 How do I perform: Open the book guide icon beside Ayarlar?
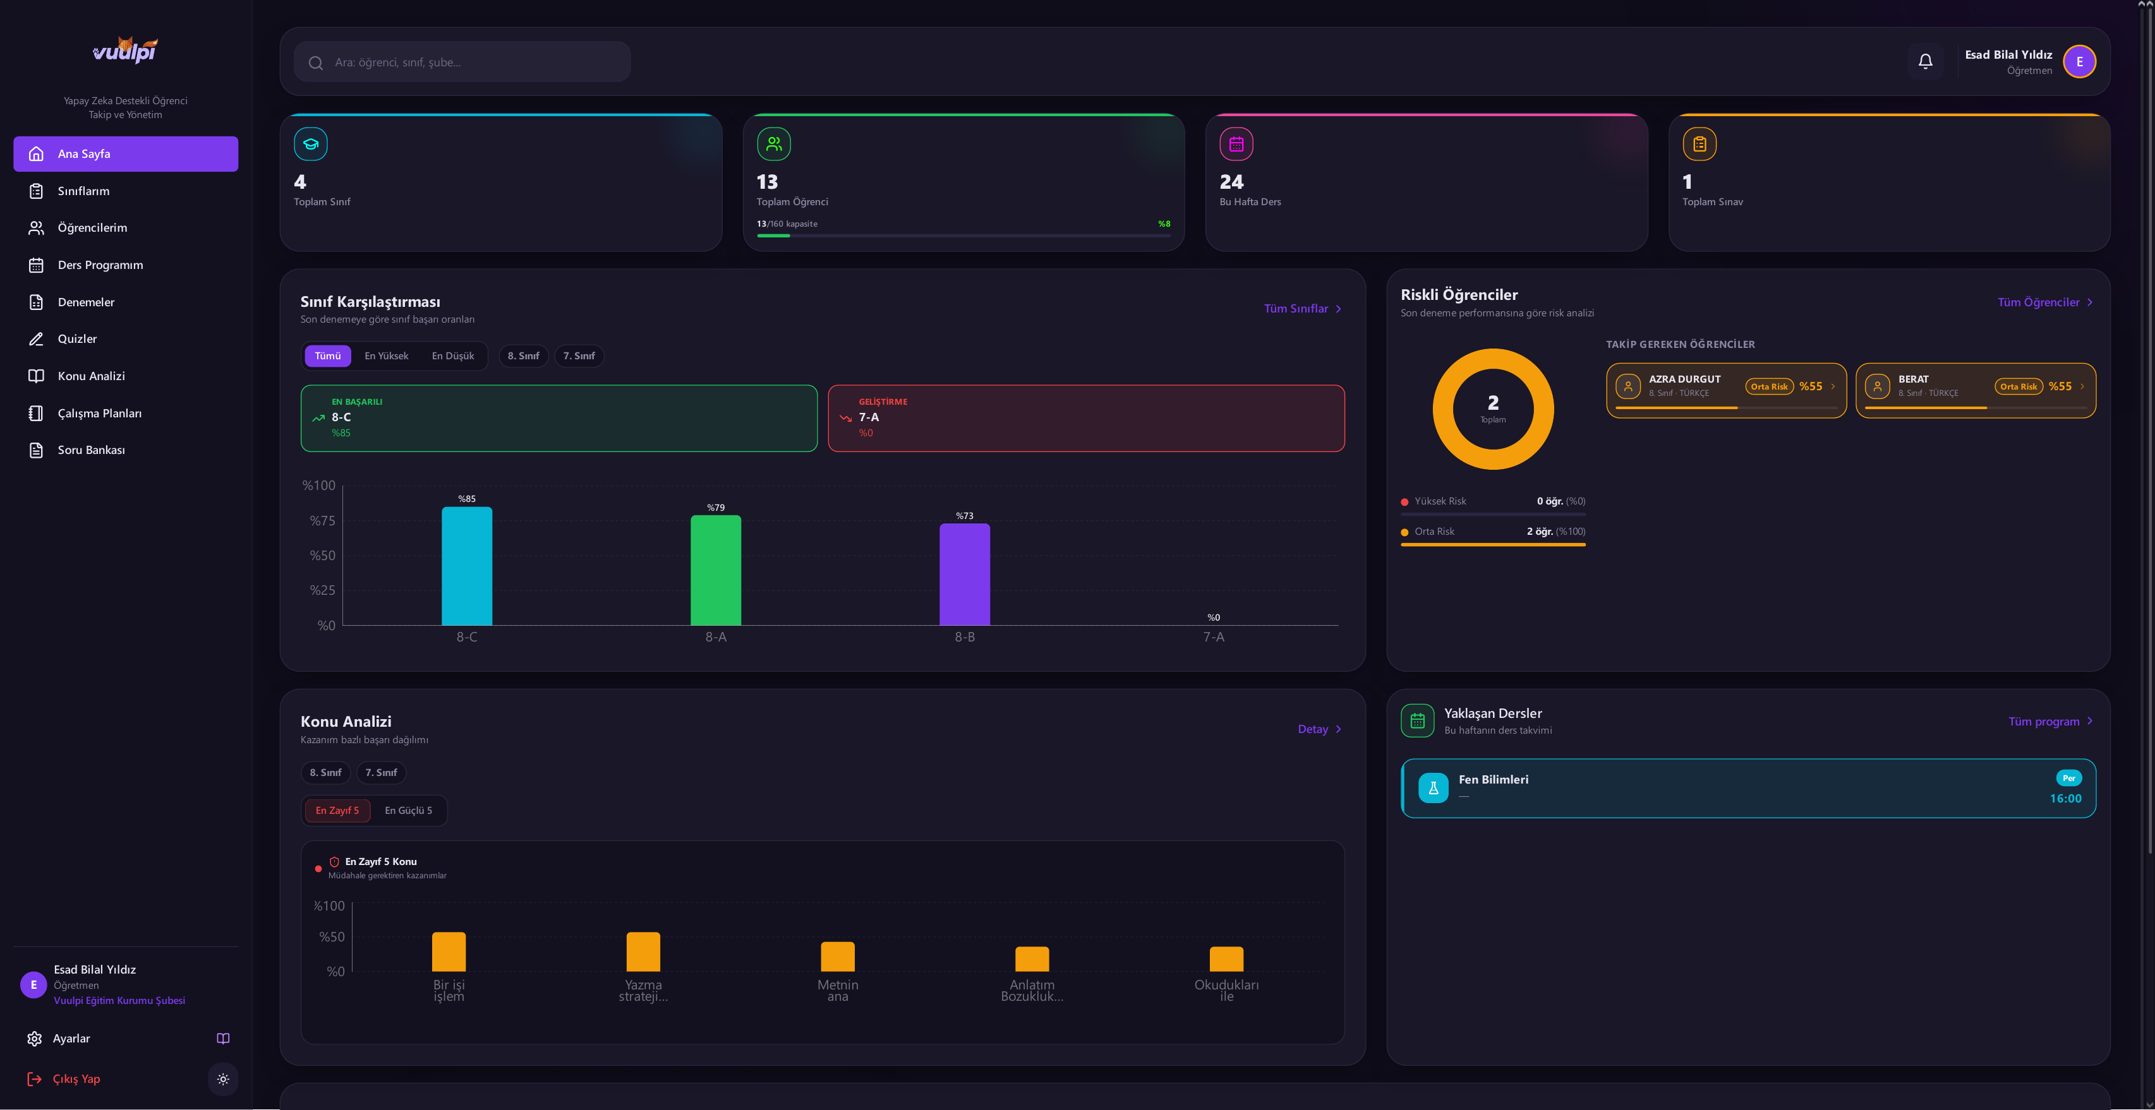222,1038
